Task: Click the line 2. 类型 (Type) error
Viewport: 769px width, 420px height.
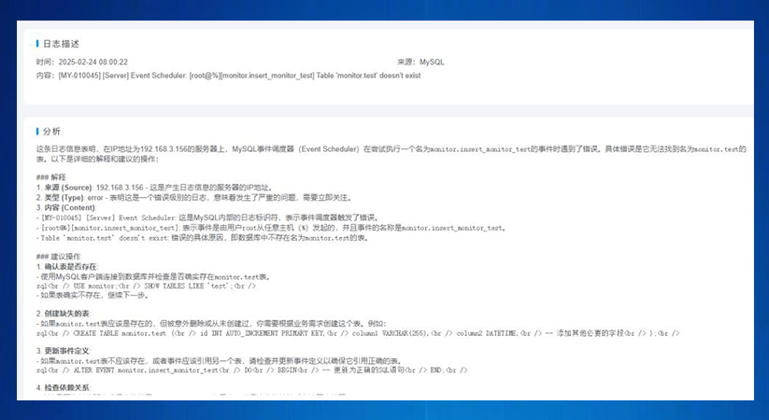Action: 194,198
